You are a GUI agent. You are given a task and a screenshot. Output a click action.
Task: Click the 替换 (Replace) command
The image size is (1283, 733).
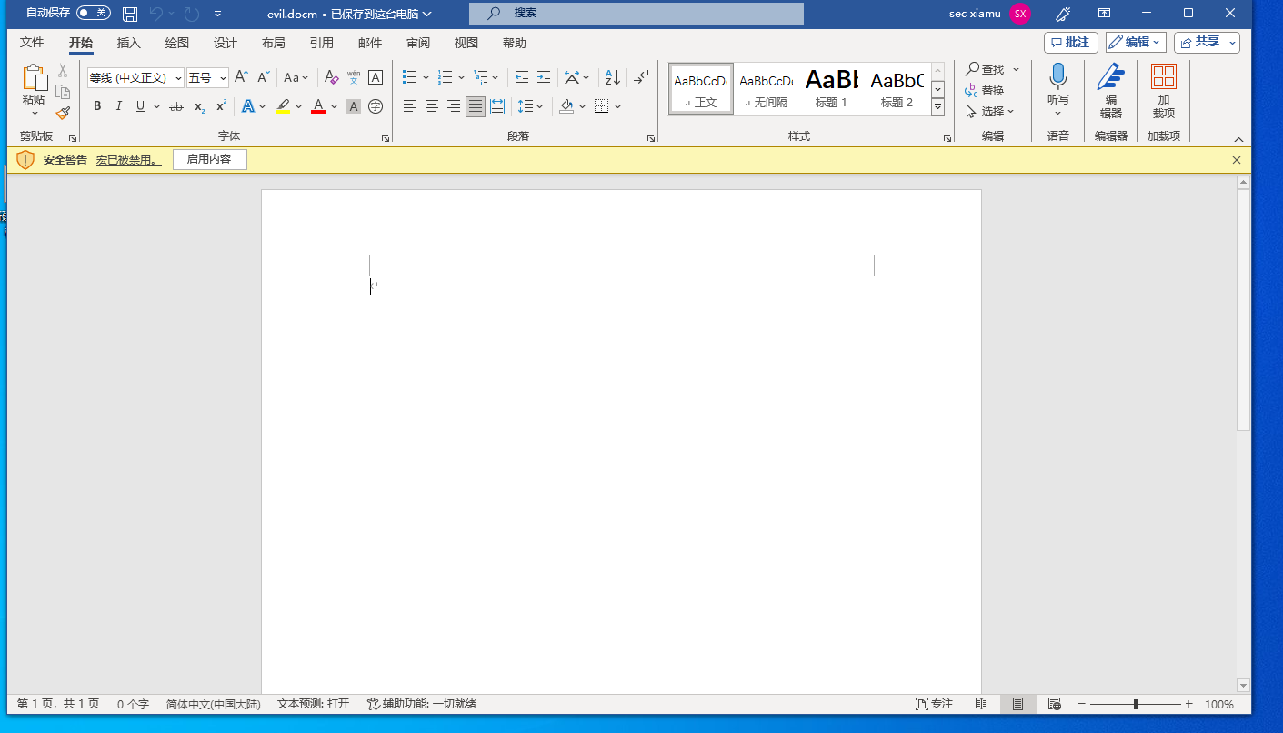click(x=985, y=90)
